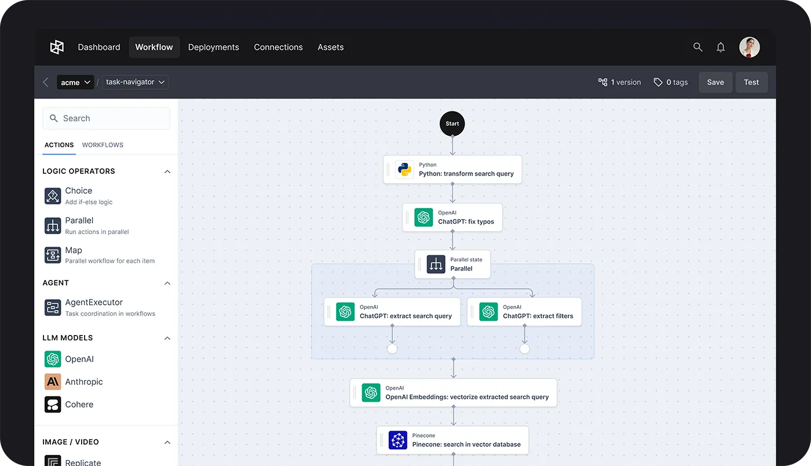Select the OpenAI model in the sidebar
The image size is (811, 466).
pyautogui.click(x=52, y=359)
